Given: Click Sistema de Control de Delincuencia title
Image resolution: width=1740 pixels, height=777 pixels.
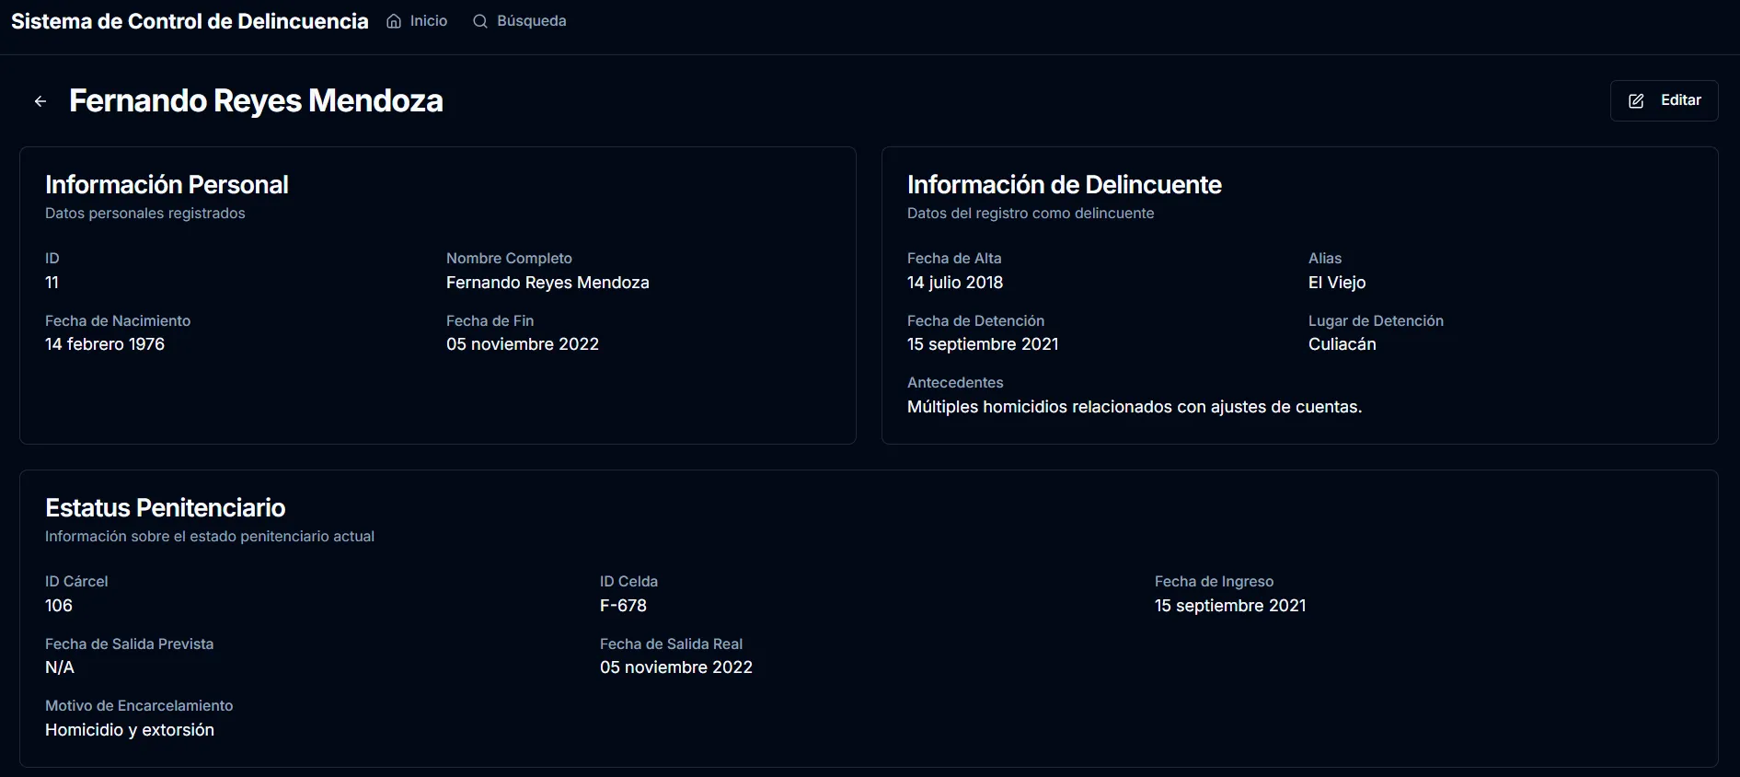Looking at the screenshot, I should point(190,21).
